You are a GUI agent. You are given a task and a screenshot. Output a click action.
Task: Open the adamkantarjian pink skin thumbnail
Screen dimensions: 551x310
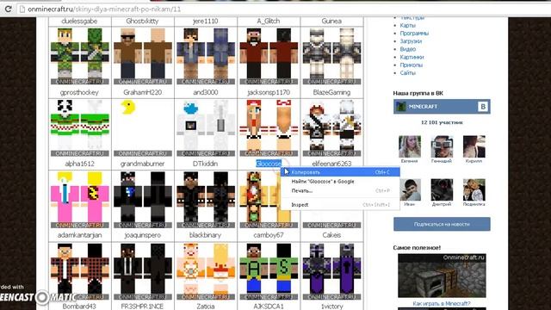79,200
